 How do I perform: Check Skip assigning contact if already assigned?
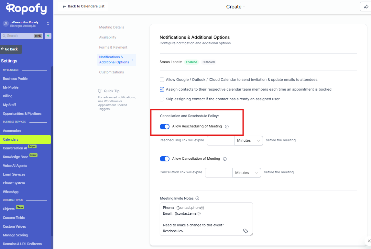162,99
